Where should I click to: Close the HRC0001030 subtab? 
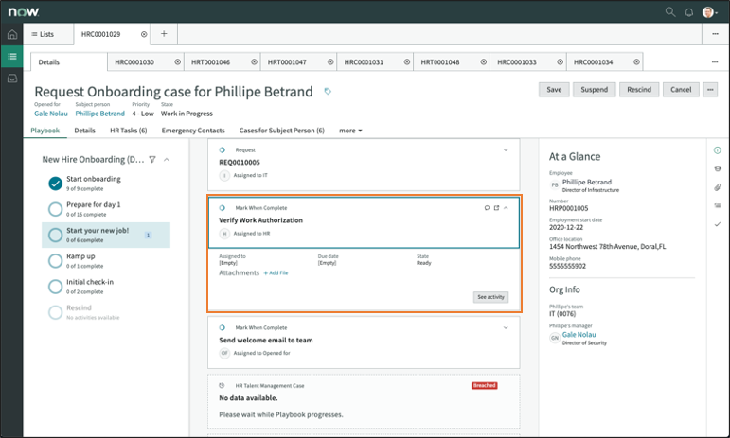point(177,61)
